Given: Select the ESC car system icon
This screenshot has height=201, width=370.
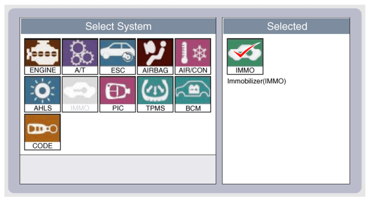Looking at the screenshot, I should (x=118, y=56).
